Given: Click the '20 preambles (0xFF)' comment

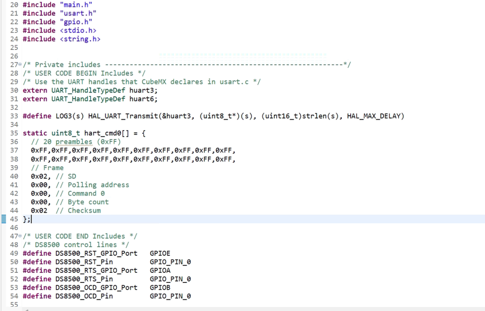Looking at the screenshot, I should 76,142.
